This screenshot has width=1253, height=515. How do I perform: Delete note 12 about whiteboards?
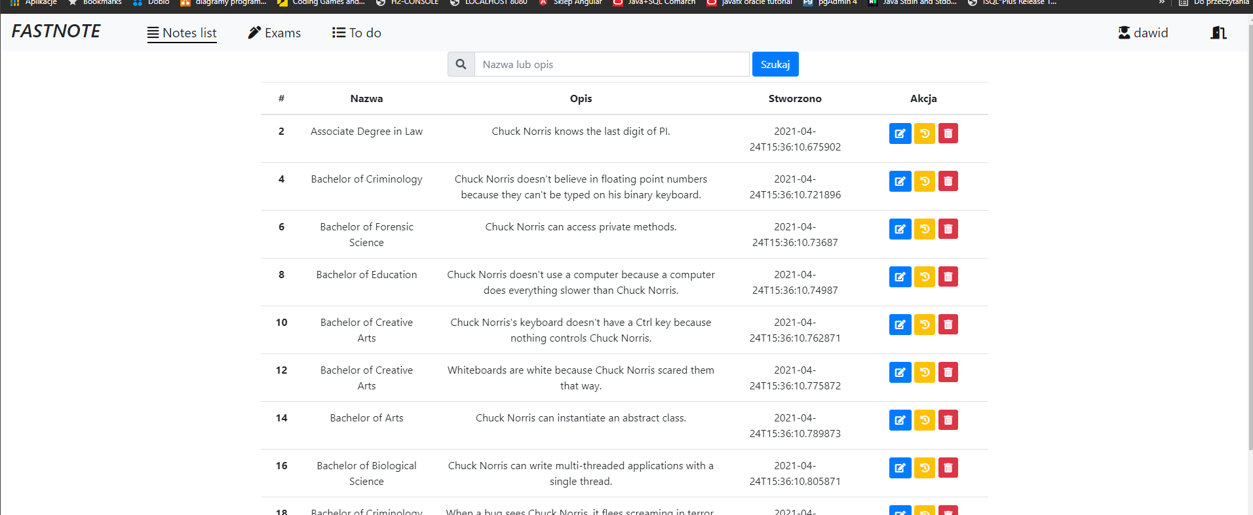(x=948, y=372)
